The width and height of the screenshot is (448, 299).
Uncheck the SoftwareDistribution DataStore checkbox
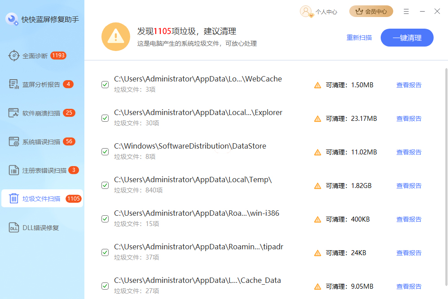click(x=105, y=152)
